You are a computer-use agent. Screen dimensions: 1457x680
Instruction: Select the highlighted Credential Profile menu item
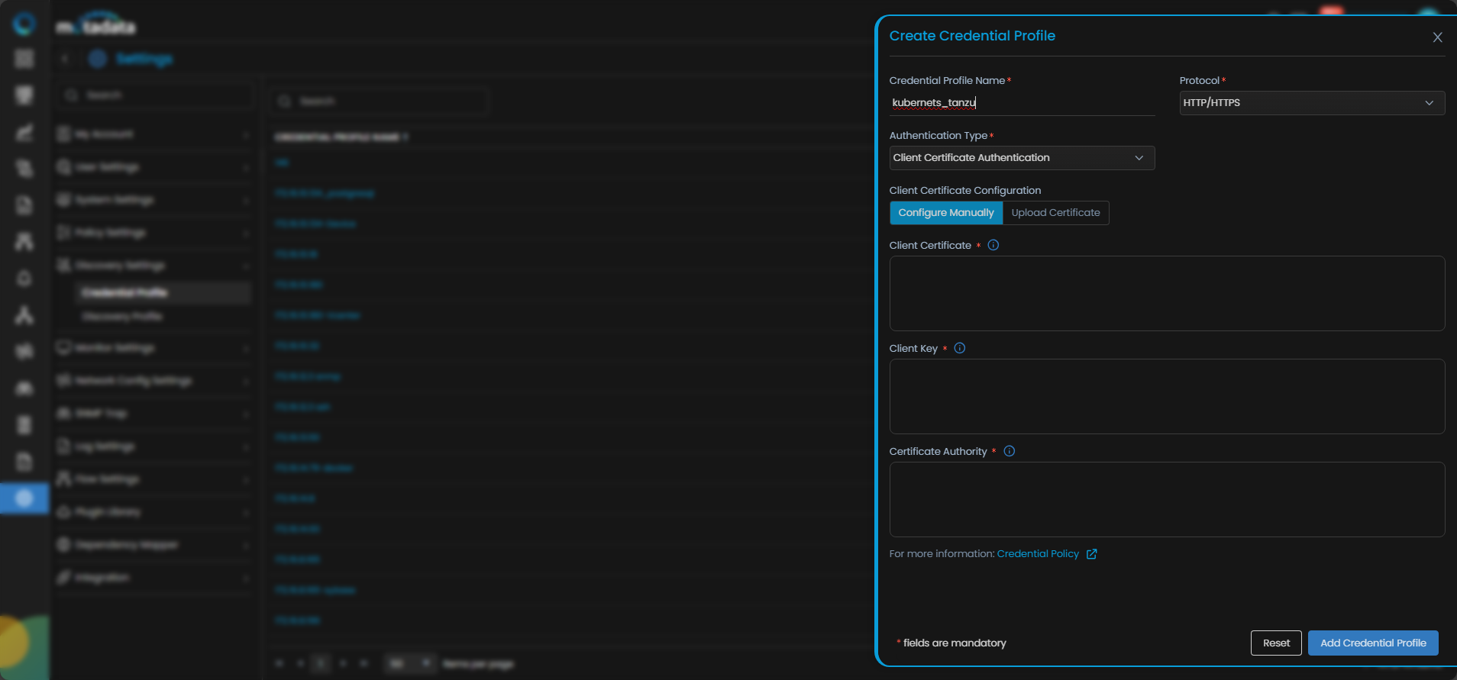125,292
